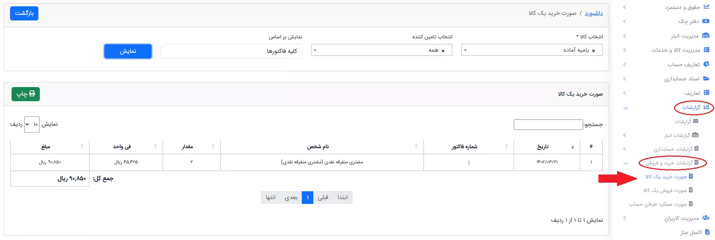Jump to ابتدا page
715x240 pixels.
click(x=342, y=197)
